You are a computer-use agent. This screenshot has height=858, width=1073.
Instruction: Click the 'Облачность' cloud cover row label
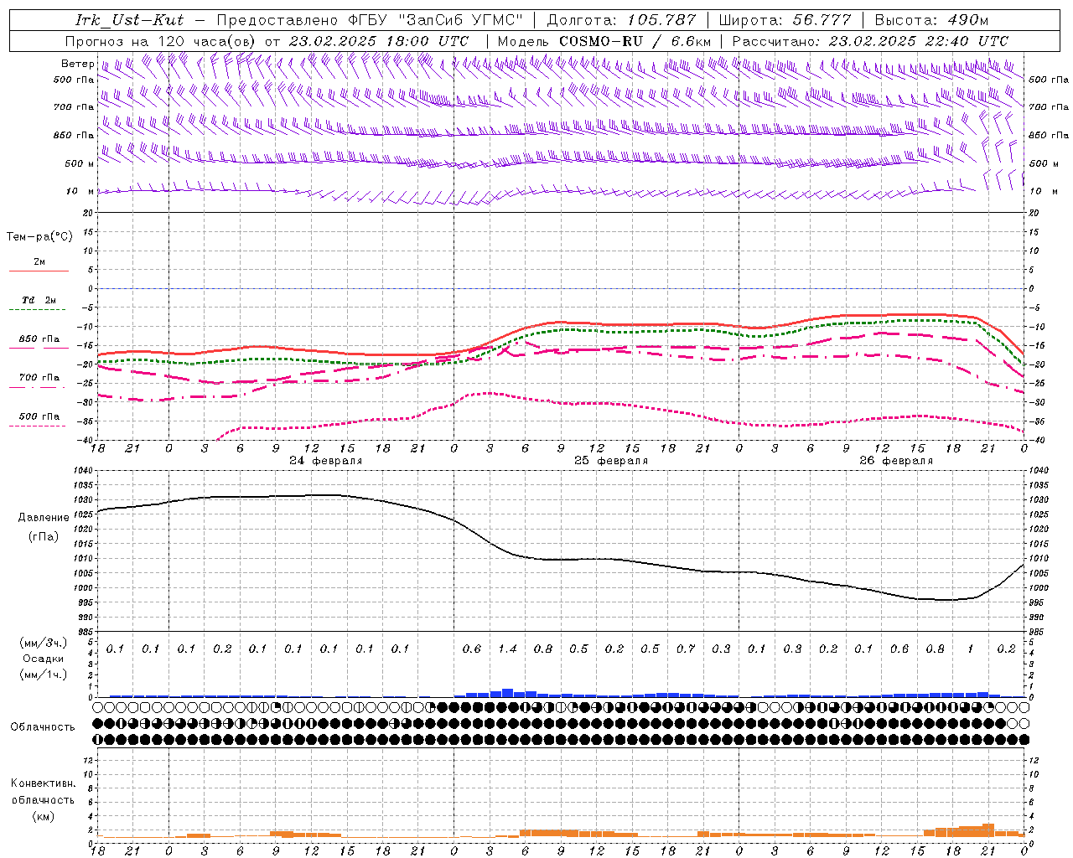coord(43,727)
